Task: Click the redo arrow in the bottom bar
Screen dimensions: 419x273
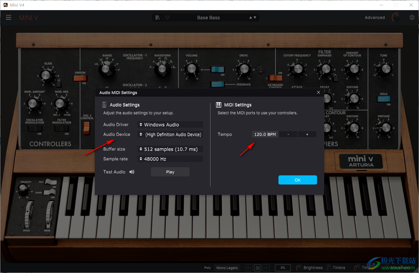Action: click(x=266, y=267)
